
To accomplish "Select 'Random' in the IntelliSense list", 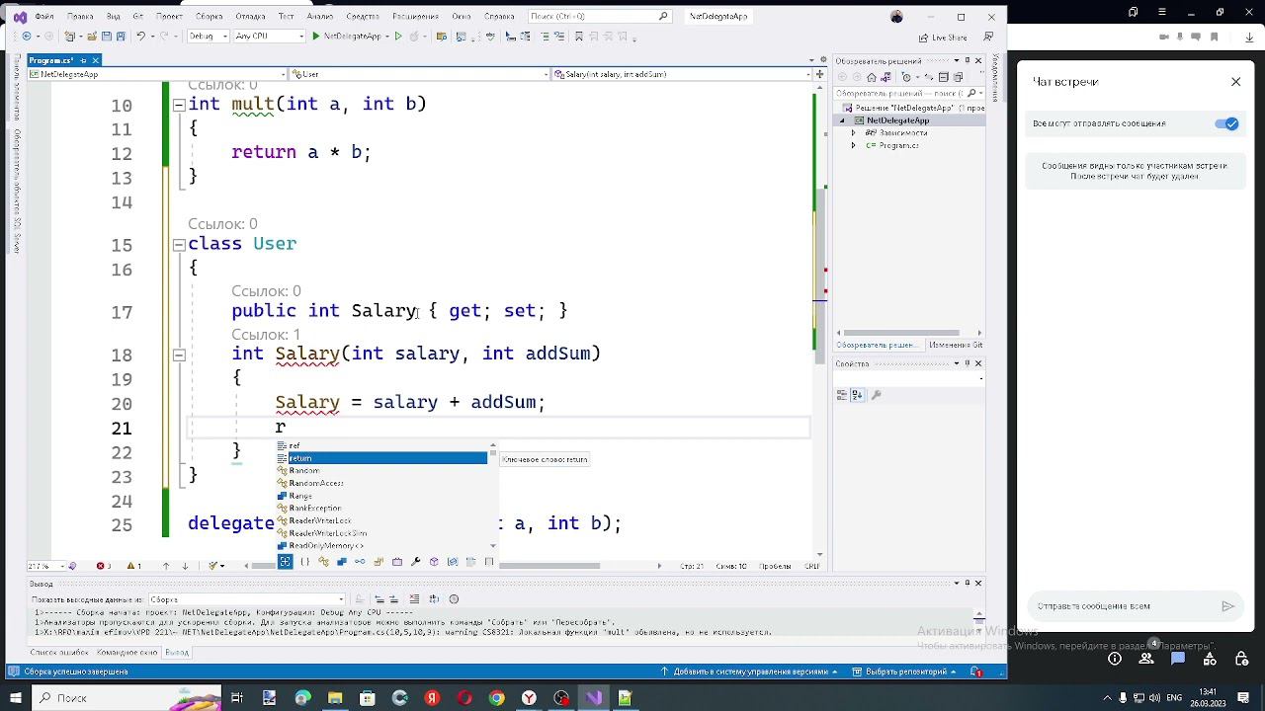I will pyautogui.click(x=381, y=471).
